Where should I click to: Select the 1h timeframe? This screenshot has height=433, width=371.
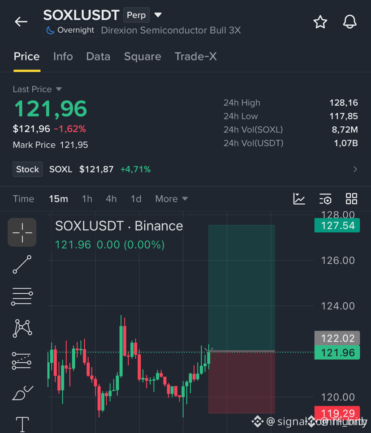pyautogui.click(x=87, y=199)
